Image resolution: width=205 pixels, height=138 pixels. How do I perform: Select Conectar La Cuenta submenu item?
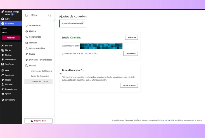pyautogui.click(x=38, y=82)
